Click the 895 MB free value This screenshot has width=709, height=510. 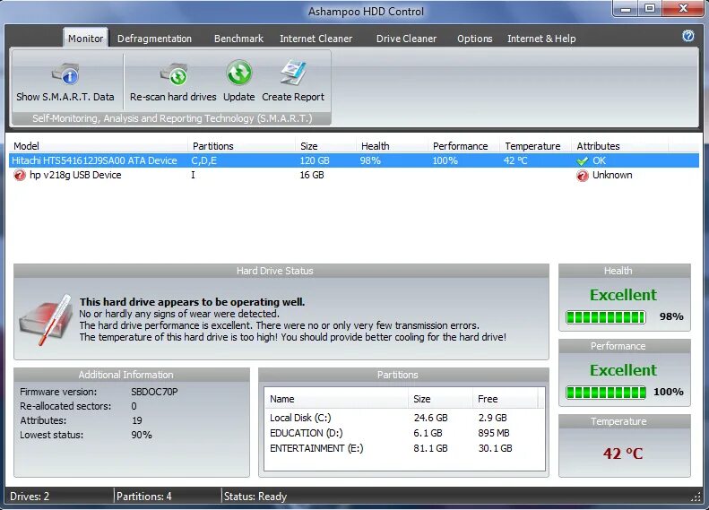494,433
